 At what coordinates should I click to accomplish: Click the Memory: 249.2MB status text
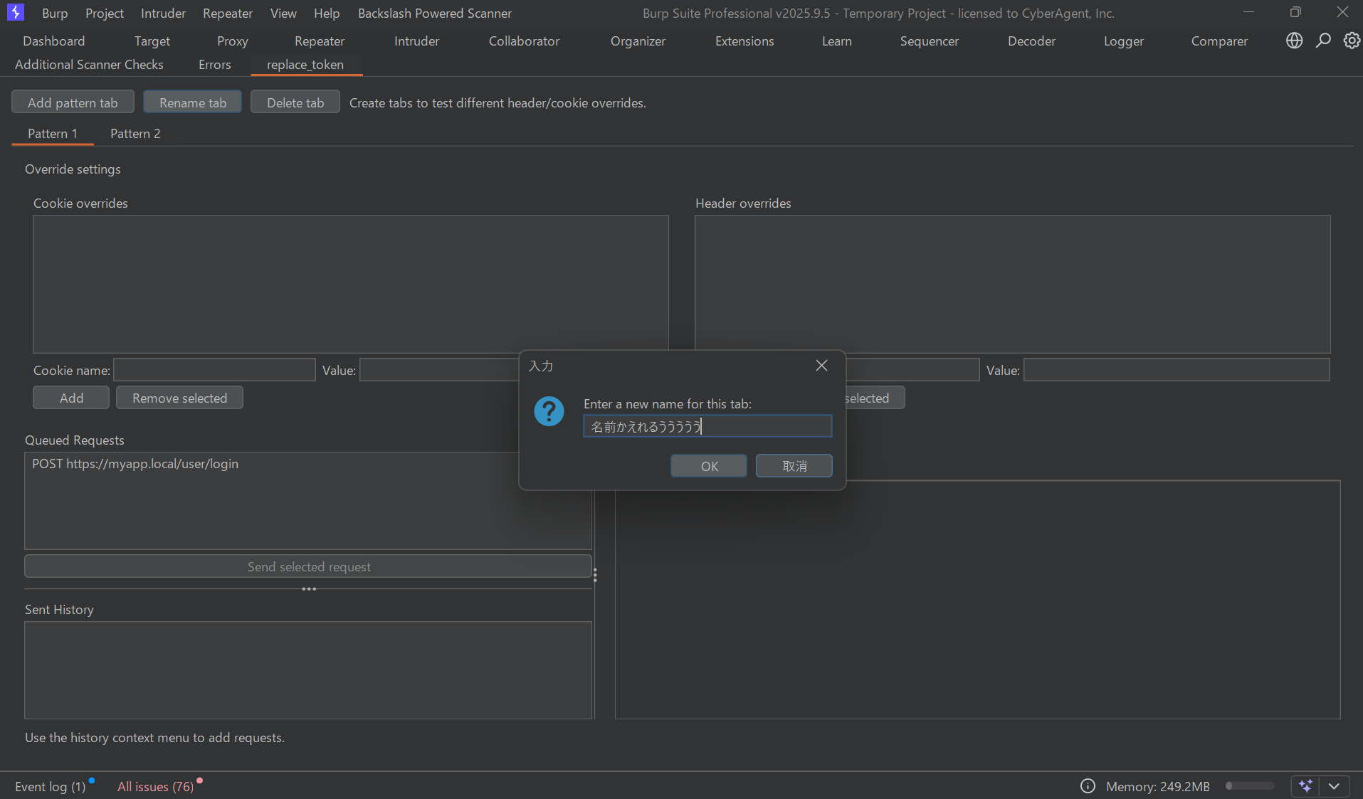[x=1158, y=786]
